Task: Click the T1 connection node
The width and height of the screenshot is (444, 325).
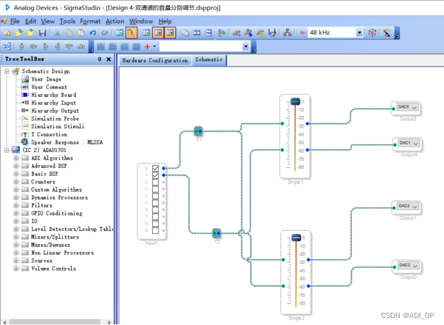Action: 198,131
